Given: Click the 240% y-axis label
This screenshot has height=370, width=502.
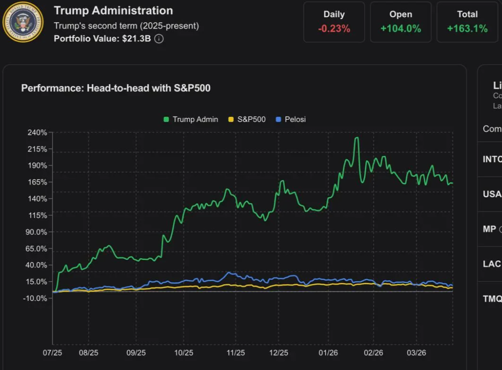Looking at the screenshot, I should coord(37,133).
